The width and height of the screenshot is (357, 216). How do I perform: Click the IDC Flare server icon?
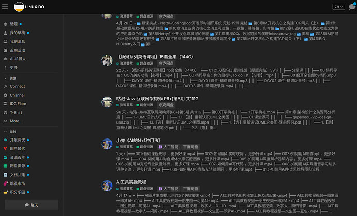[x=5, y=104]
